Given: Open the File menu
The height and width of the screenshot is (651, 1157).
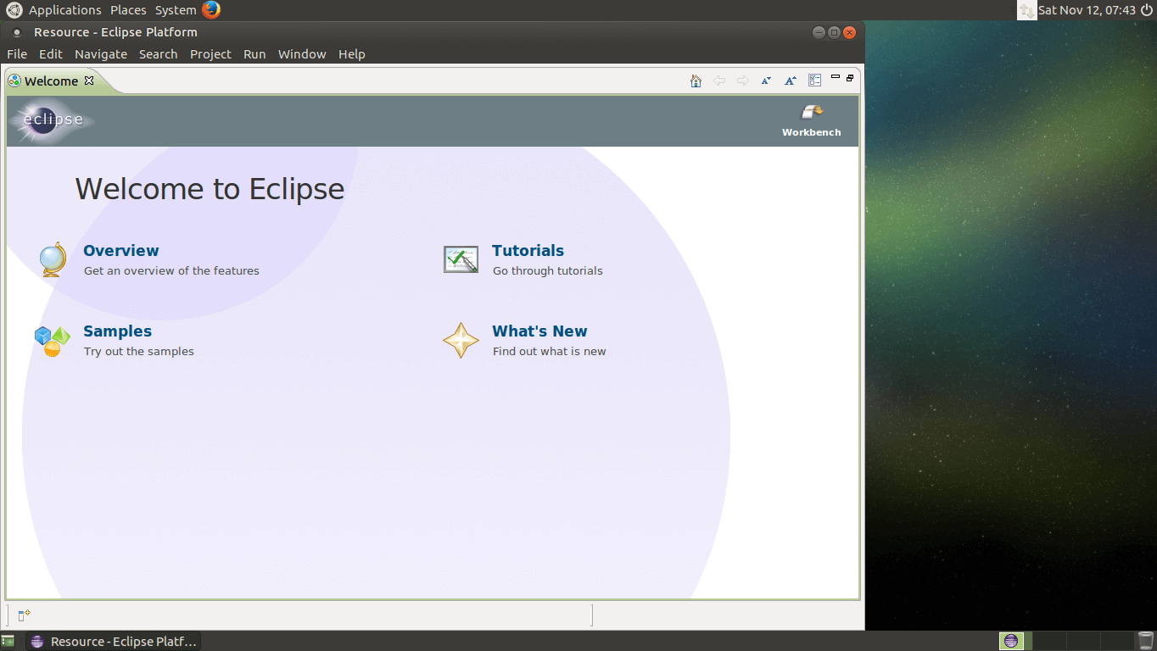Looking at the screenshot, I should pyautogui.click(x=17, y=54).
